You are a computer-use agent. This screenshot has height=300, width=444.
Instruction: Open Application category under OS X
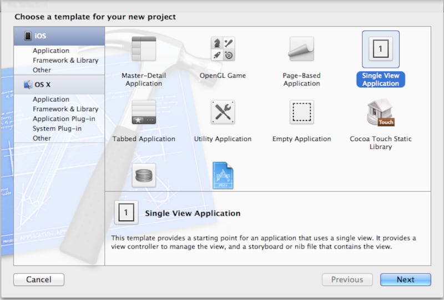click(x=51, y=99)
